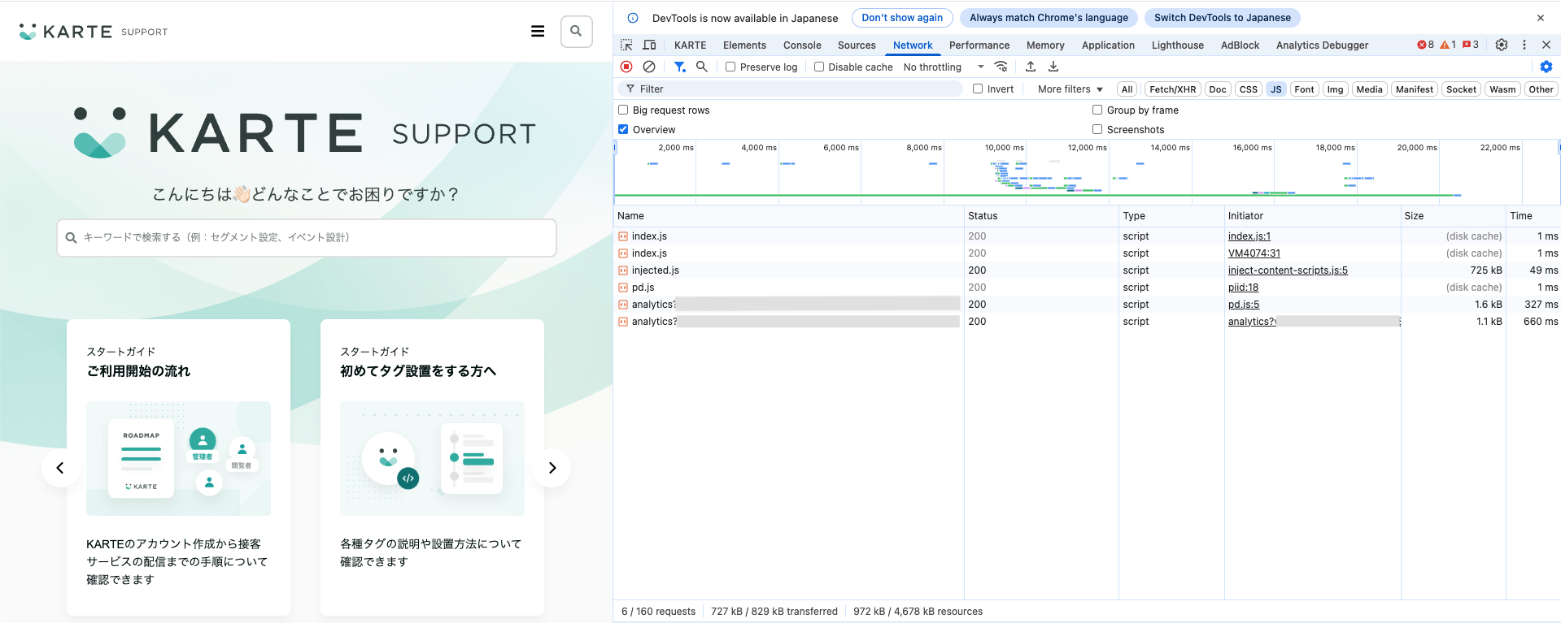Filter requests by Img type

coord(1335,89)
